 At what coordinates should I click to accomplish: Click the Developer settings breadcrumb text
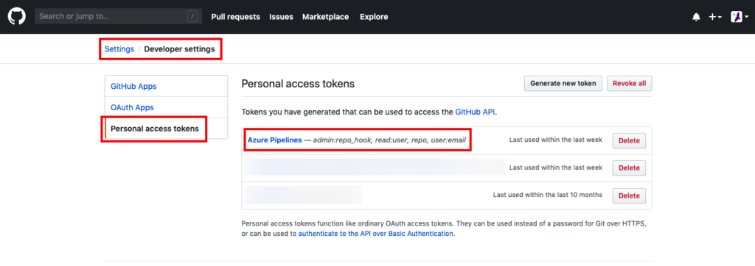(x=180, y=49)
